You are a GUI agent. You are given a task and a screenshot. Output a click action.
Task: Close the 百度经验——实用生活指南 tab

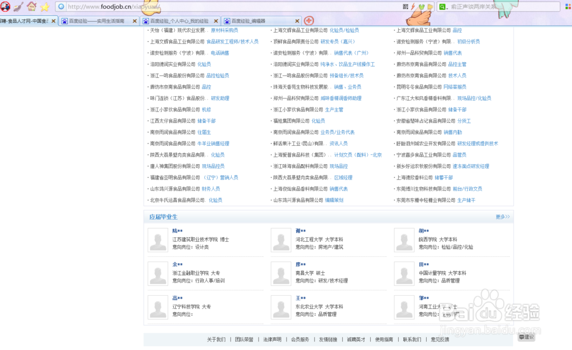(134, 21)
